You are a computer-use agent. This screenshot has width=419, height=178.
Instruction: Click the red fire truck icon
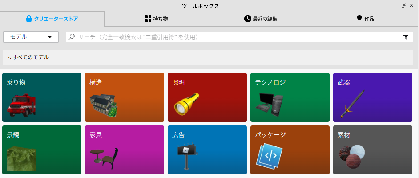(x=22, y=105)
